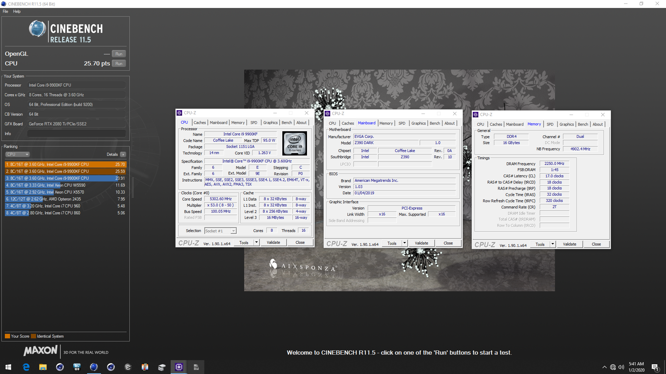Open the File menu in Cinebench
The width and height of the screenshot is (666, 374).
tap(6, 11)
